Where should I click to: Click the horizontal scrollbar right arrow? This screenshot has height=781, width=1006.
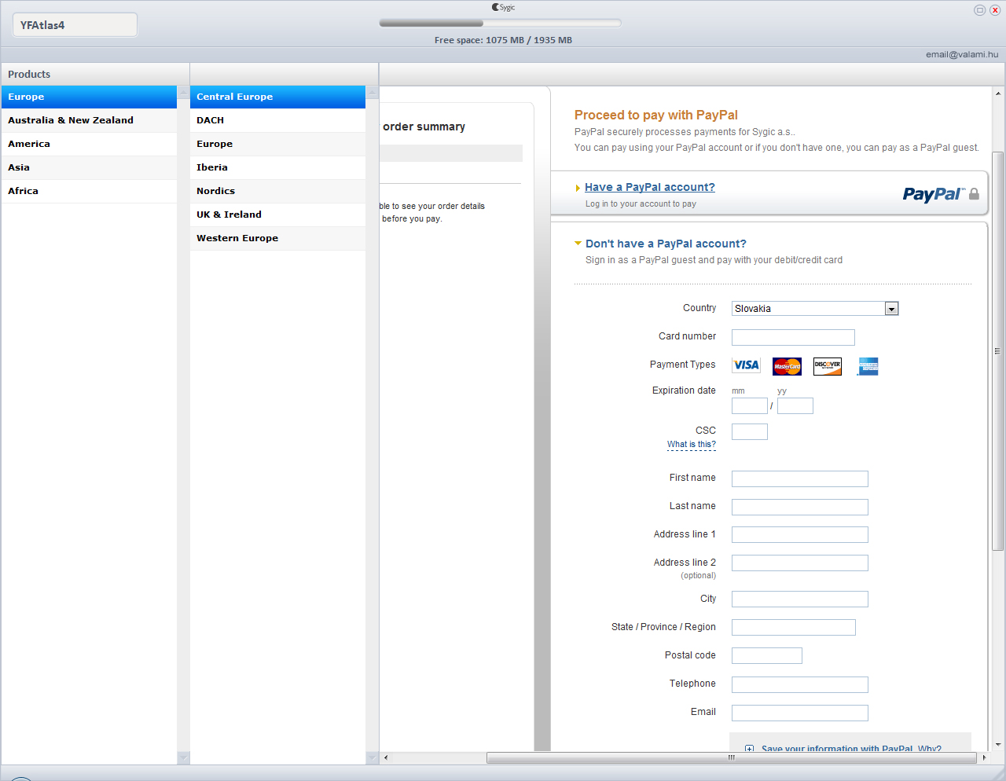tap(985, 758)
